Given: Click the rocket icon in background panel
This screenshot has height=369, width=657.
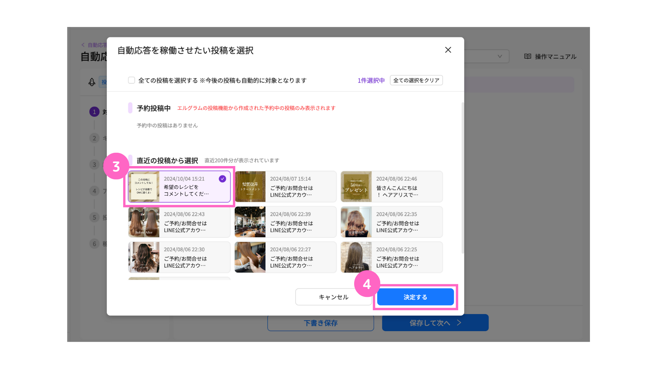Looking at the screenshot, I should (x=92, y=82).
